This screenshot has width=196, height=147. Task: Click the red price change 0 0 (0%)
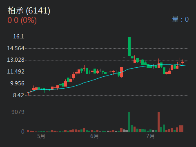pos(22,20)
